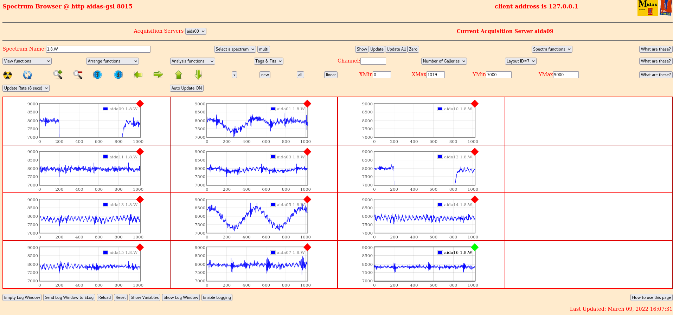Open the Layout ID=7 dropdown
Image resolution: width=673 pixels, height=315 pixels.
(520, 61)
